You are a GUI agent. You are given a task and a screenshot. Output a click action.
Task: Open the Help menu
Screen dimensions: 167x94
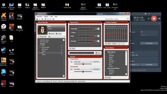[x=56, y=16]
